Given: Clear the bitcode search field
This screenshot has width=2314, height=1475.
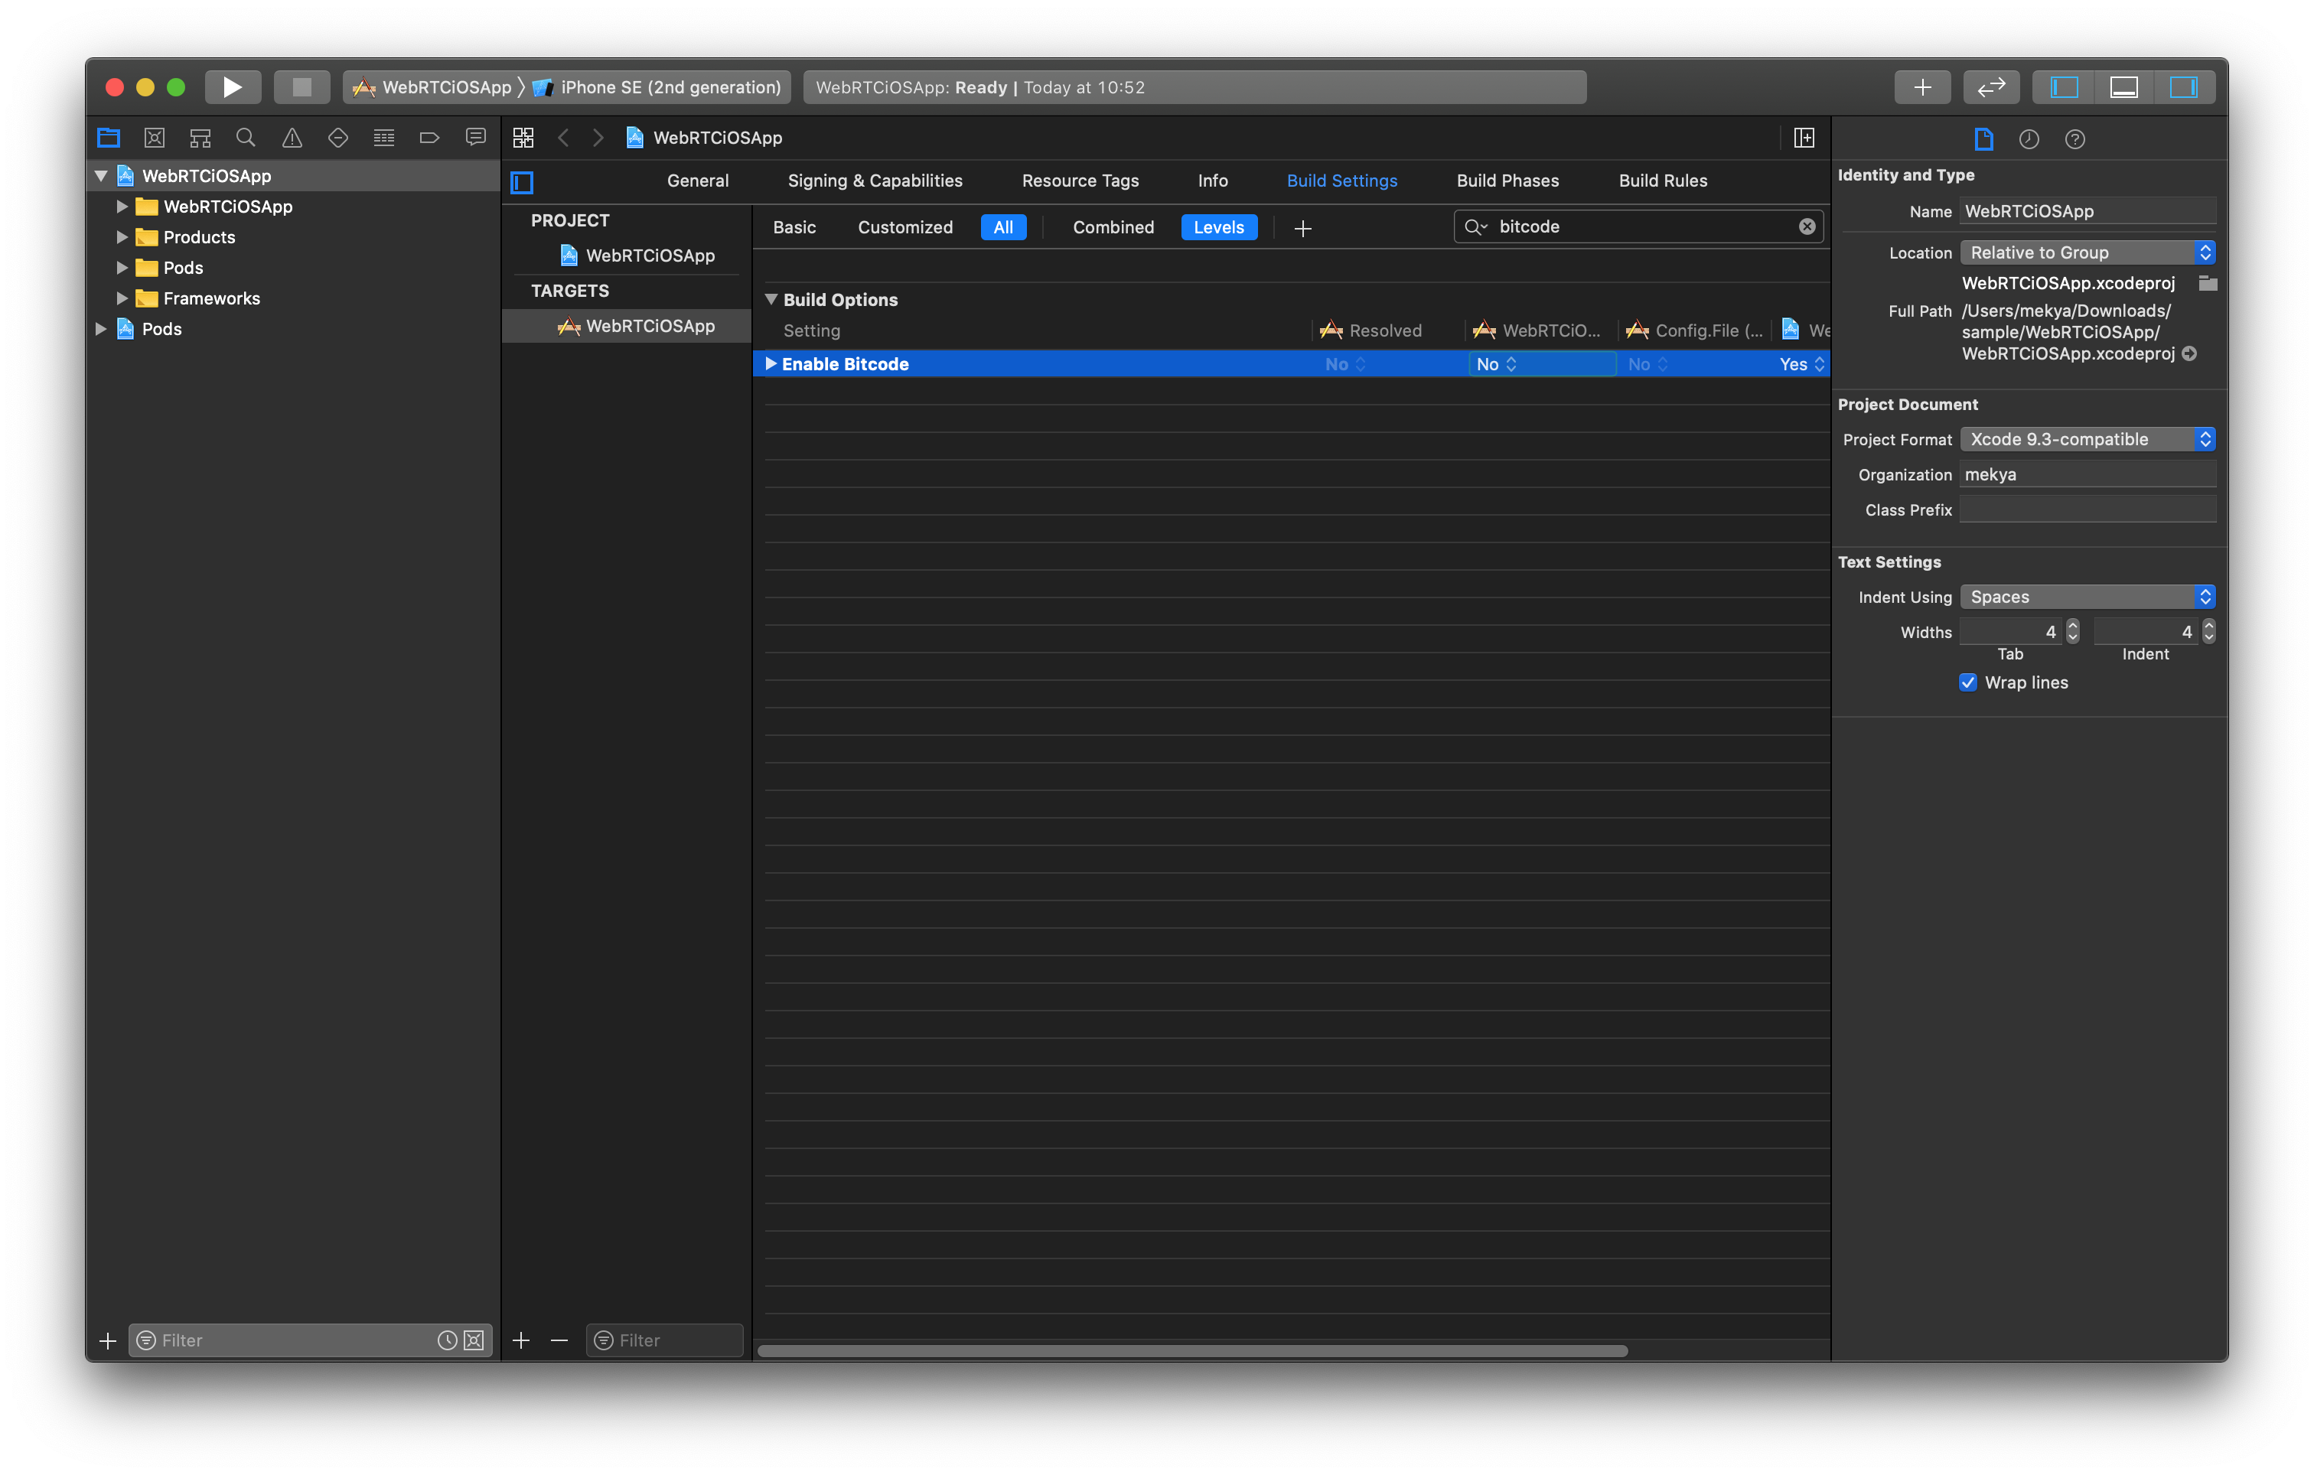Looking at the screenshot, I should [x=1807, y=226].
